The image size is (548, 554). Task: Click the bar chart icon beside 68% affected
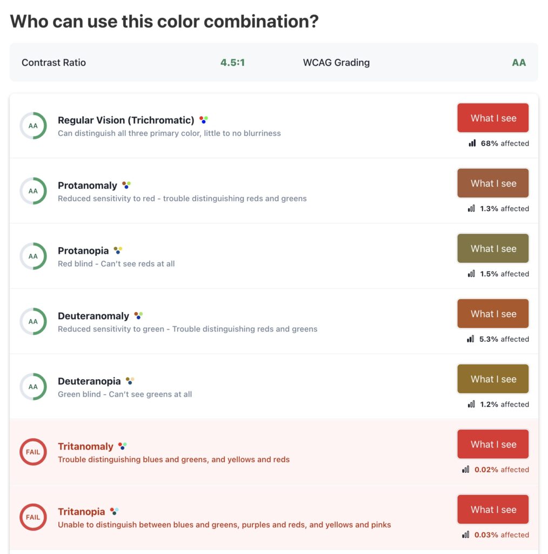[472, 143]
